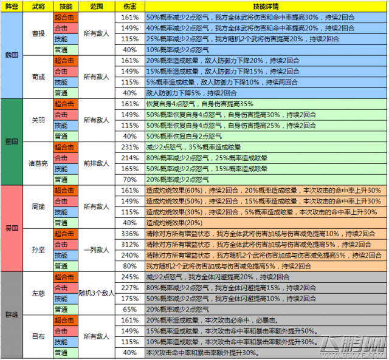Click detail '造成灼烧效果(20%)'
This screenshot has height=360, width=389.
coord(174,223)
